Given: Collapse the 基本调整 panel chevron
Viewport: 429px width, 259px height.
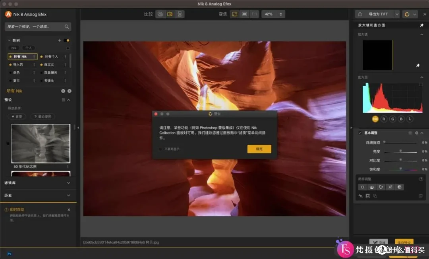Looking at the screenshot, I should click(x=422, y=133).
